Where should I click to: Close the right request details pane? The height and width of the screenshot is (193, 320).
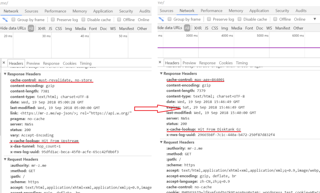pos(160,62)
